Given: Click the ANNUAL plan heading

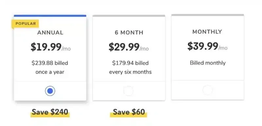Looking at the screenshot, I should tap(50, 32).
